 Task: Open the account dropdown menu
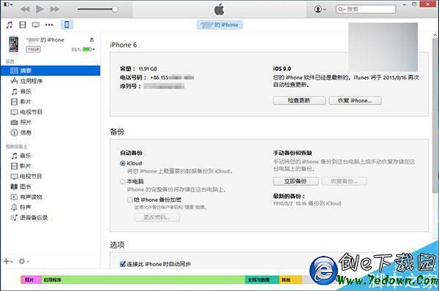(x=320, y=10)
